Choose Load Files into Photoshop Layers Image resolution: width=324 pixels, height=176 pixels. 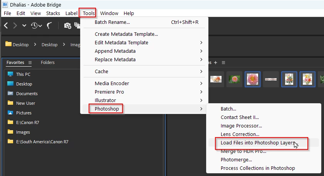pyautogui.click(x=264, y=143)
